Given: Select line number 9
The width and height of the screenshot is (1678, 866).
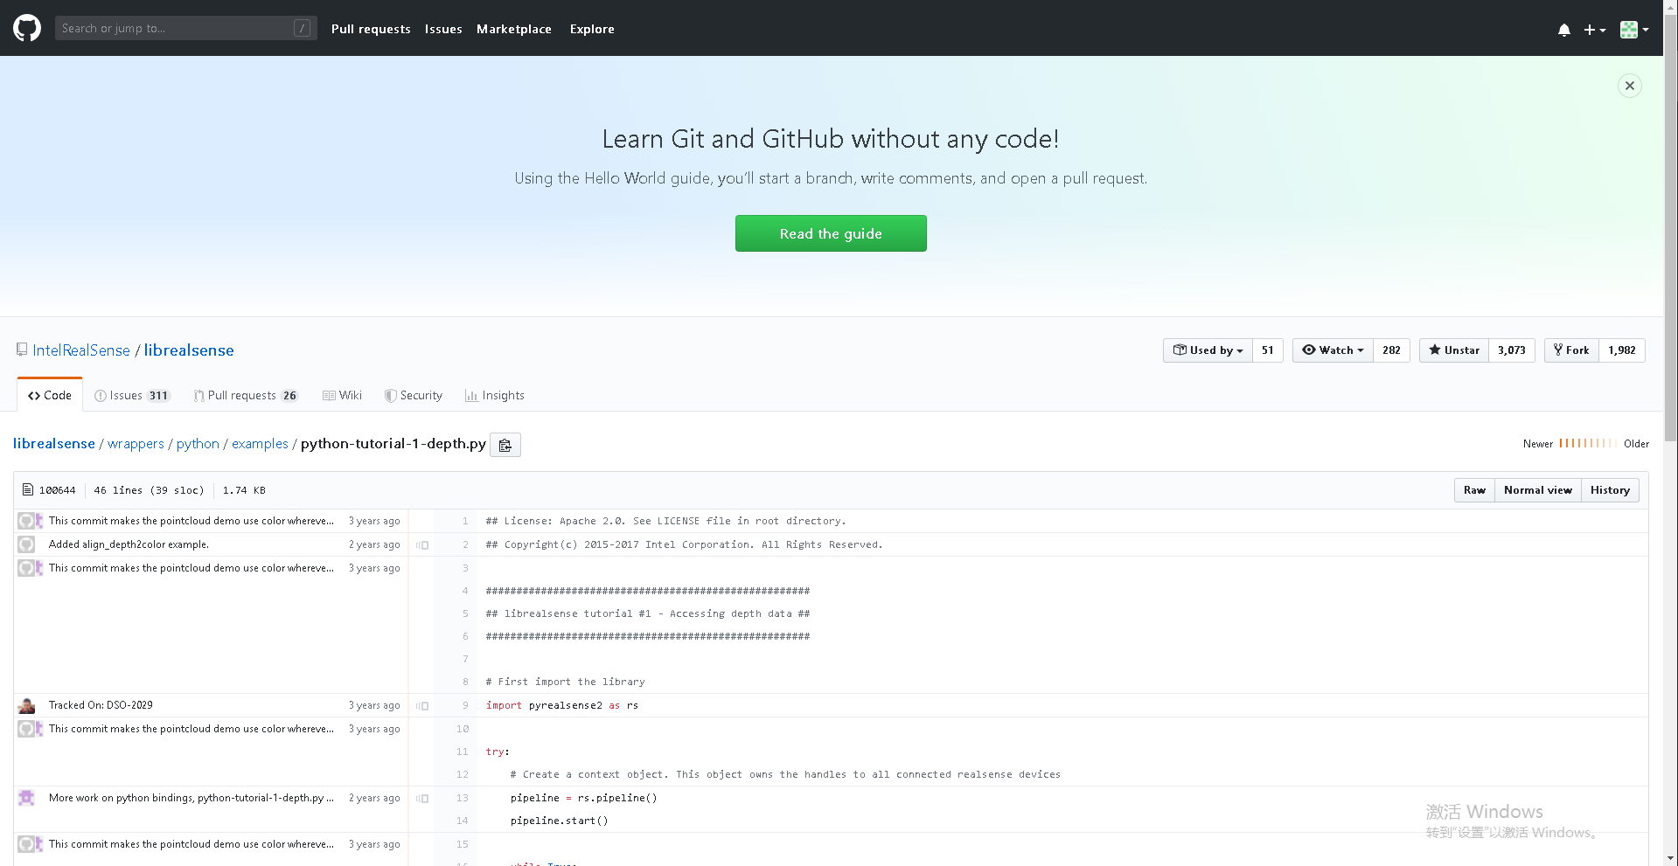Looking at the screenshot, I should point(464,705).
